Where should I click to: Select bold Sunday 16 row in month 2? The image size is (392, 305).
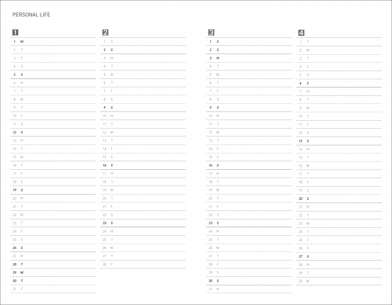pyautogui.click(x=143, y=165)
